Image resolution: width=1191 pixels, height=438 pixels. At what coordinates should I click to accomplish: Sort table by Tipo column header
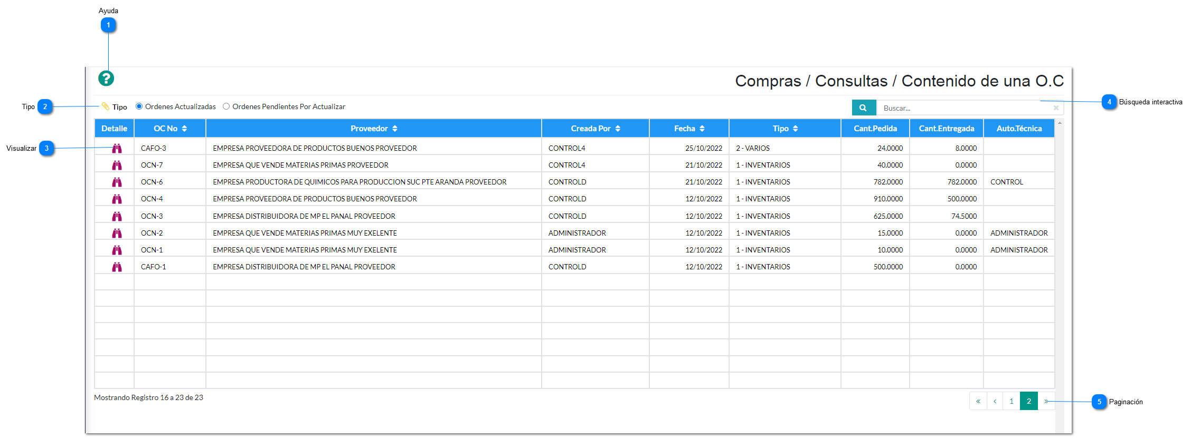[x=785, y=129]
